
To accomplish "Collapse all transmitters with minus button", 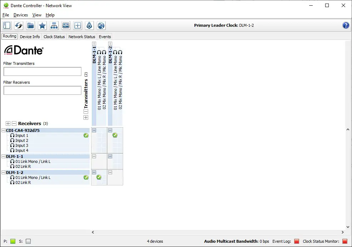I will tap(86, 112).
